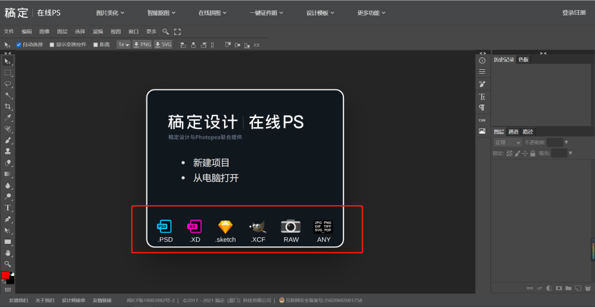Switch to the 通道 tab
595x307 pixels.
coord(514,132)
